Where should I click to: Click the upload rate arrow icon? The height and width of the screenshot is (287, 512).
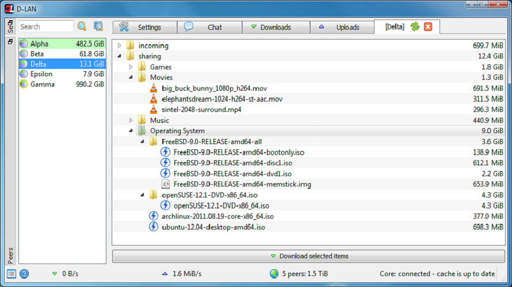tap(165, 274)
